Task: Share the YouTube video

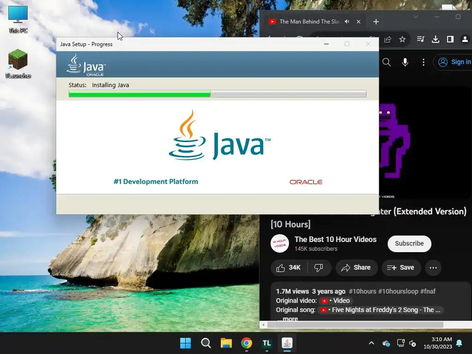Action: 356,268
